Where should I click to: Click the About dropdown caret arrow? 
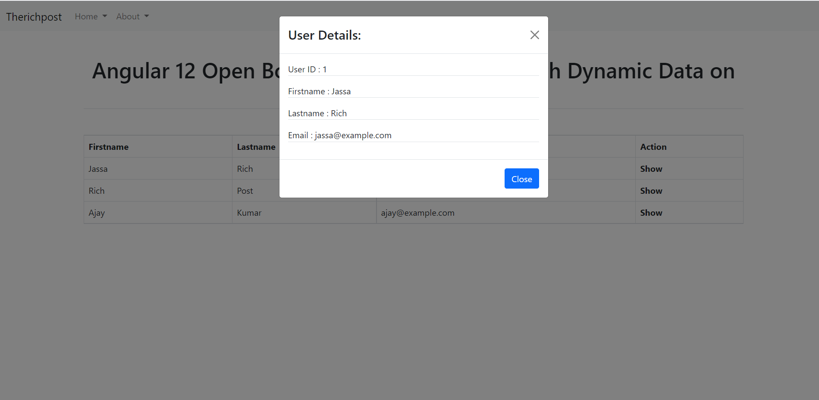point(146,16)
